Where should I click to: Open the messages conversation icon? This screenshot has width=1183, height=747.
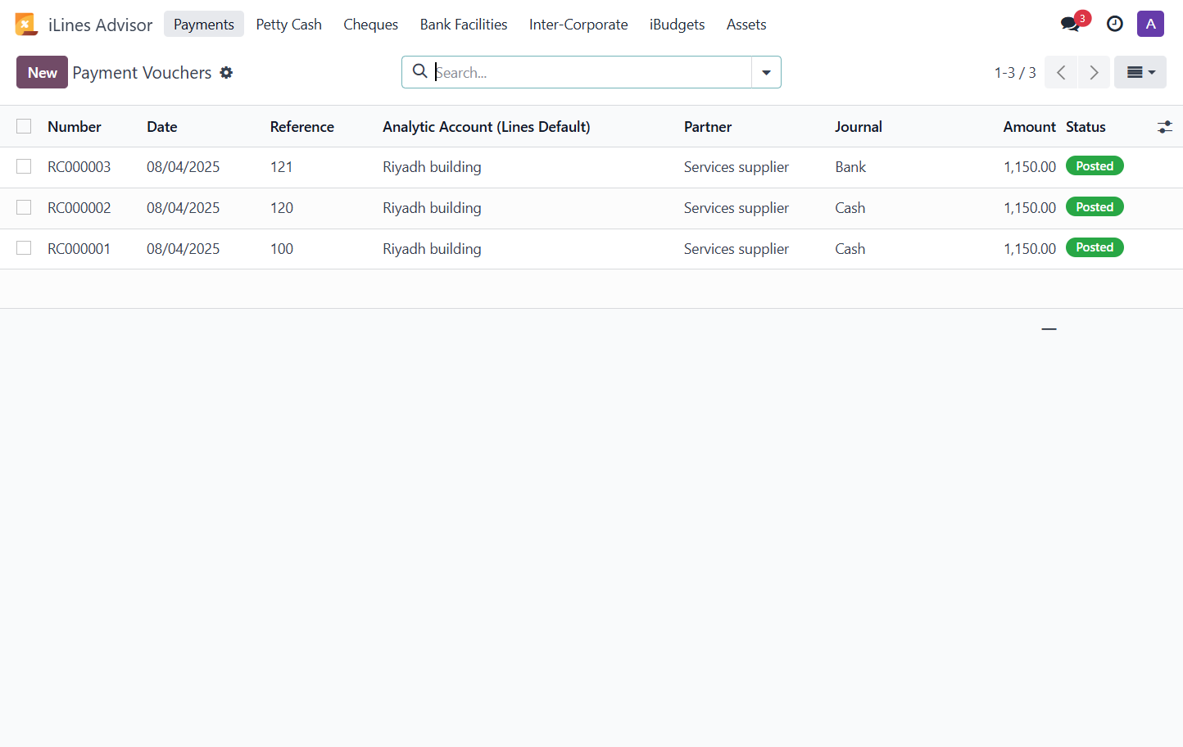click(x=1070, y=24)
